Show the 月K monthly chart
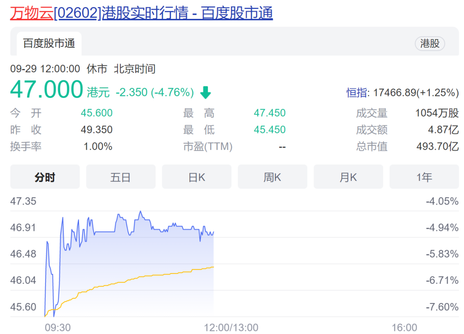The image size is (464, 334). [x=348, y=177]
